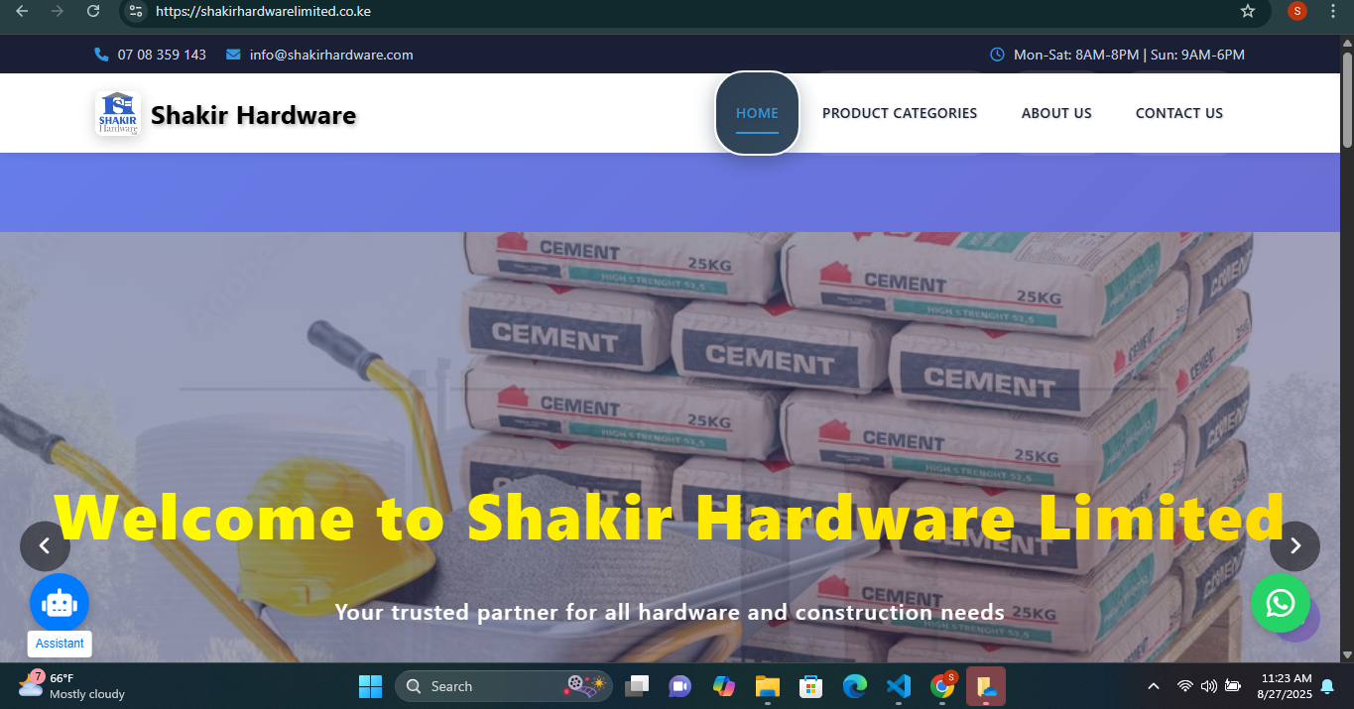Image resolution: width=1354 pixels, height=709 pixels.
Task: Click the info@shakirhardware.com email link
Action: pyautogui.click(x=330, y=55)
